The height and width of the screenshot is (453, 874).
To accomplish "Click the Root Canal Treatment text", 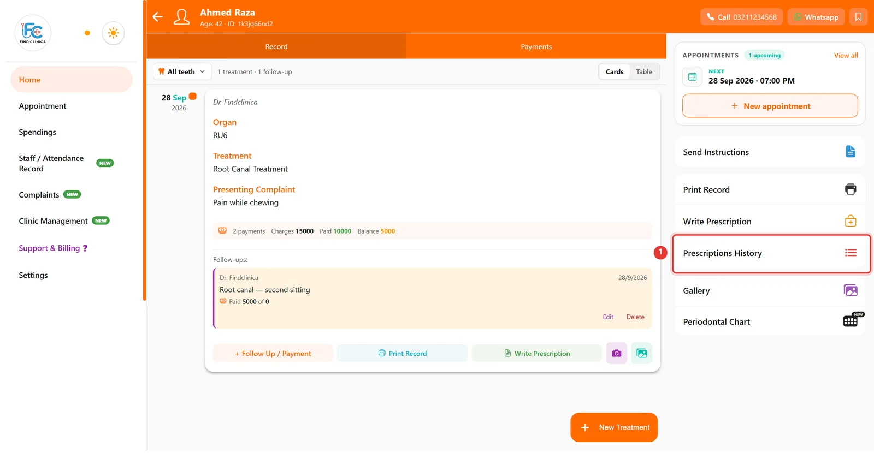I will click(250, 169).
